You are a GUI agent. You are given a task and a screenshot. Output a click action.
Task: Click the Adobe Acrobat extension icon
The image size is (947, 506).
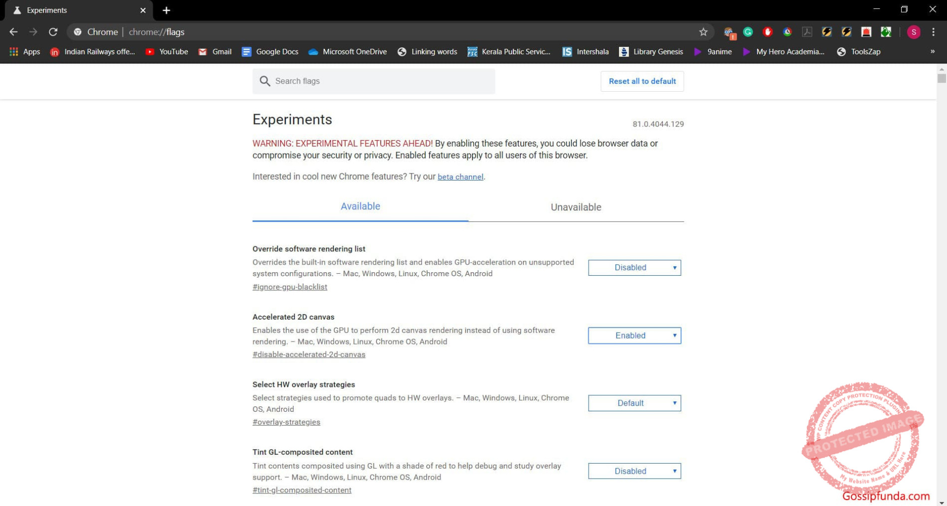click(806, 31)
